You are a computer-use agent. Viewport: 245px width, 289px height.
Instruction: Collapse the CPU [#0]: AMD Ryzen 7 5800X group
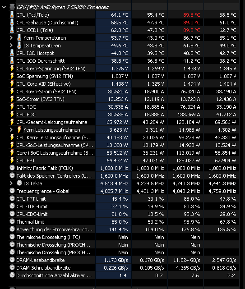click(4, 7)
